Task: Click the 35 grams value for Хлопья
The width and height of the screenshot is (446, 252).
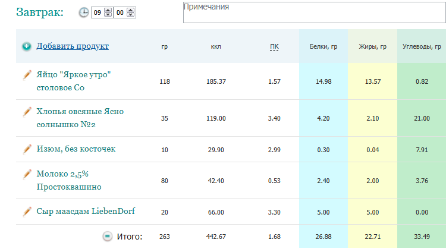Action: [x=165, y=118]
